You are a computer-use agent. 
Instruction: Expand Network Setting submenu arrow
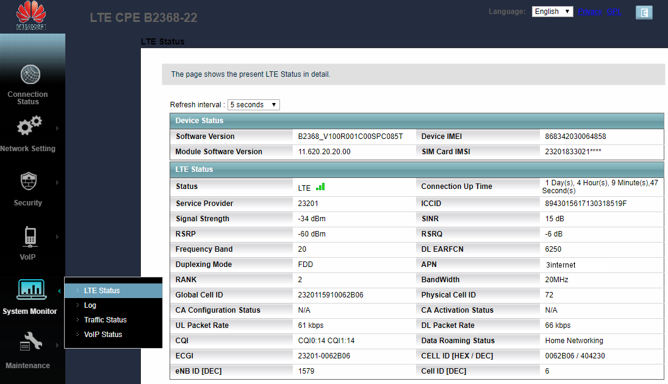point(57,128)
